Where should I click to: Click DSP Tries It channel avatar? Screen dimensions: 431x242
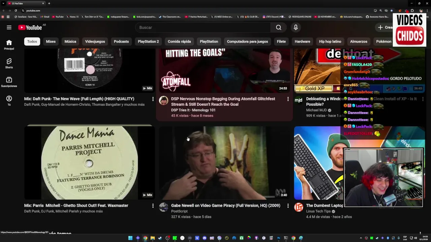164,100
